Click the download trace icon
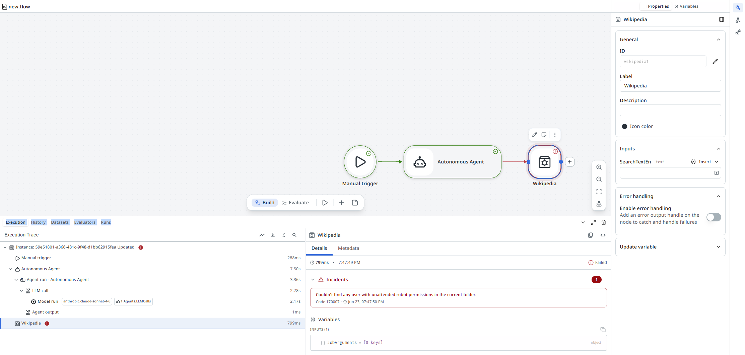The width and height of the screenshot is (745, 355). coord(273,235)
